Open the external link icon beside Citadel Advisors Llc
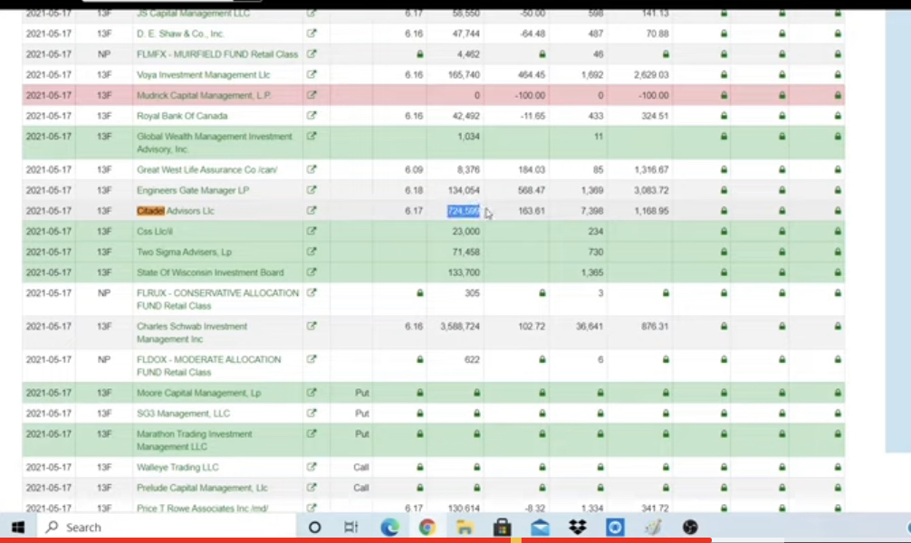Screen dimensions: 911x543 312,211
